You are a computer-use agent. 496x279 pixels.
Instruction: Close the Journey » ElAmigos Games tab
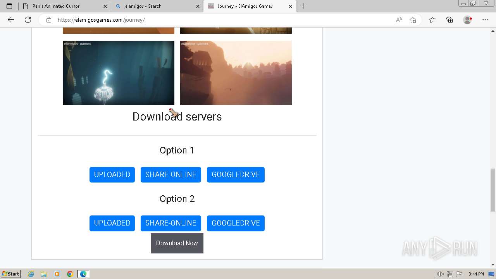291,6
